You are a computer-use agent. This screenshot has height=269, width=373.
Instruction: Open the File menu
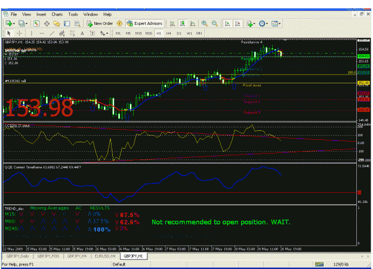click(14, 14)
